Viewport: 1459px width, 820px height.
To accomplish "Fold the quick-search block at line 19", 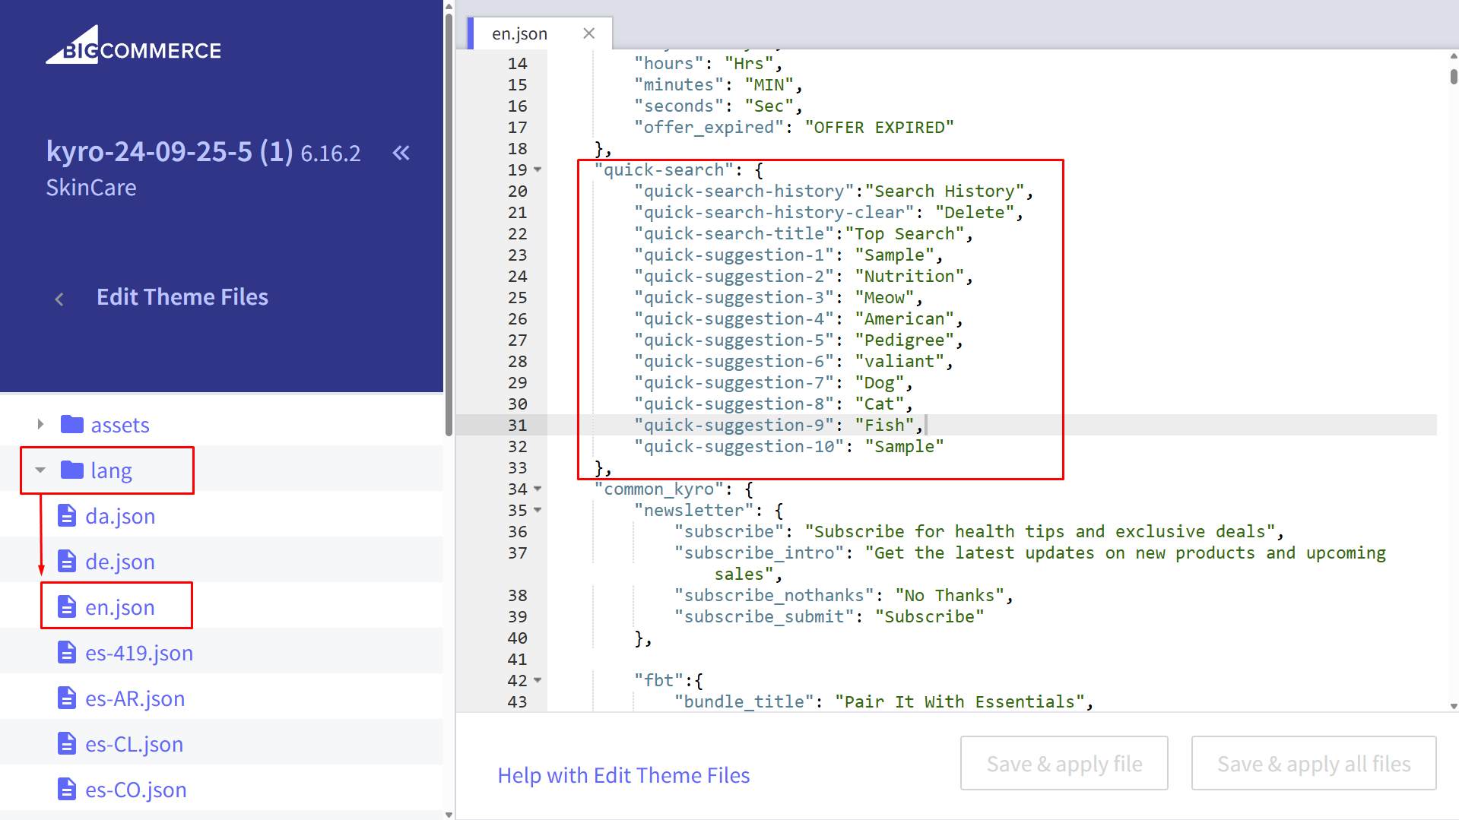I will pos(538,169).
